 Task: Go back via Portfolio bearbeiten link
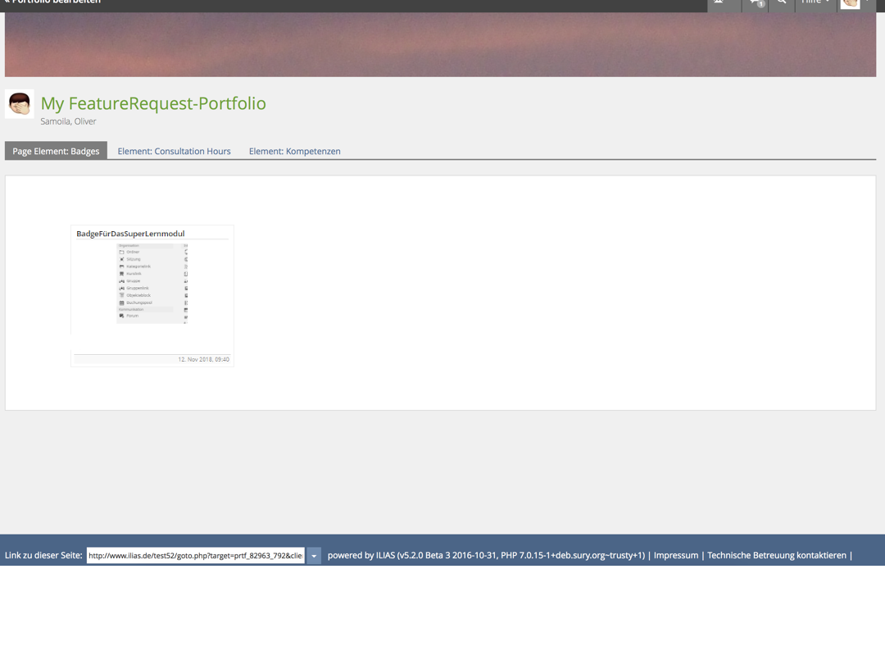tap(52, 2)
